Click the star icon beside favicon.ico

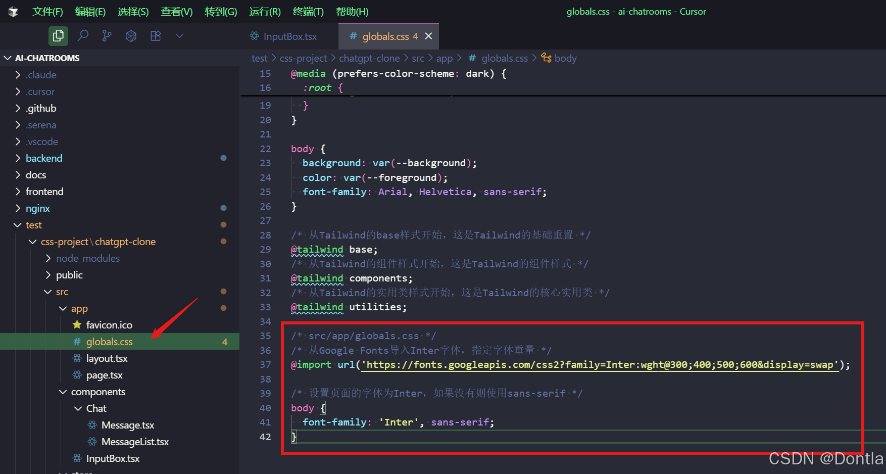tap(77, 324)
